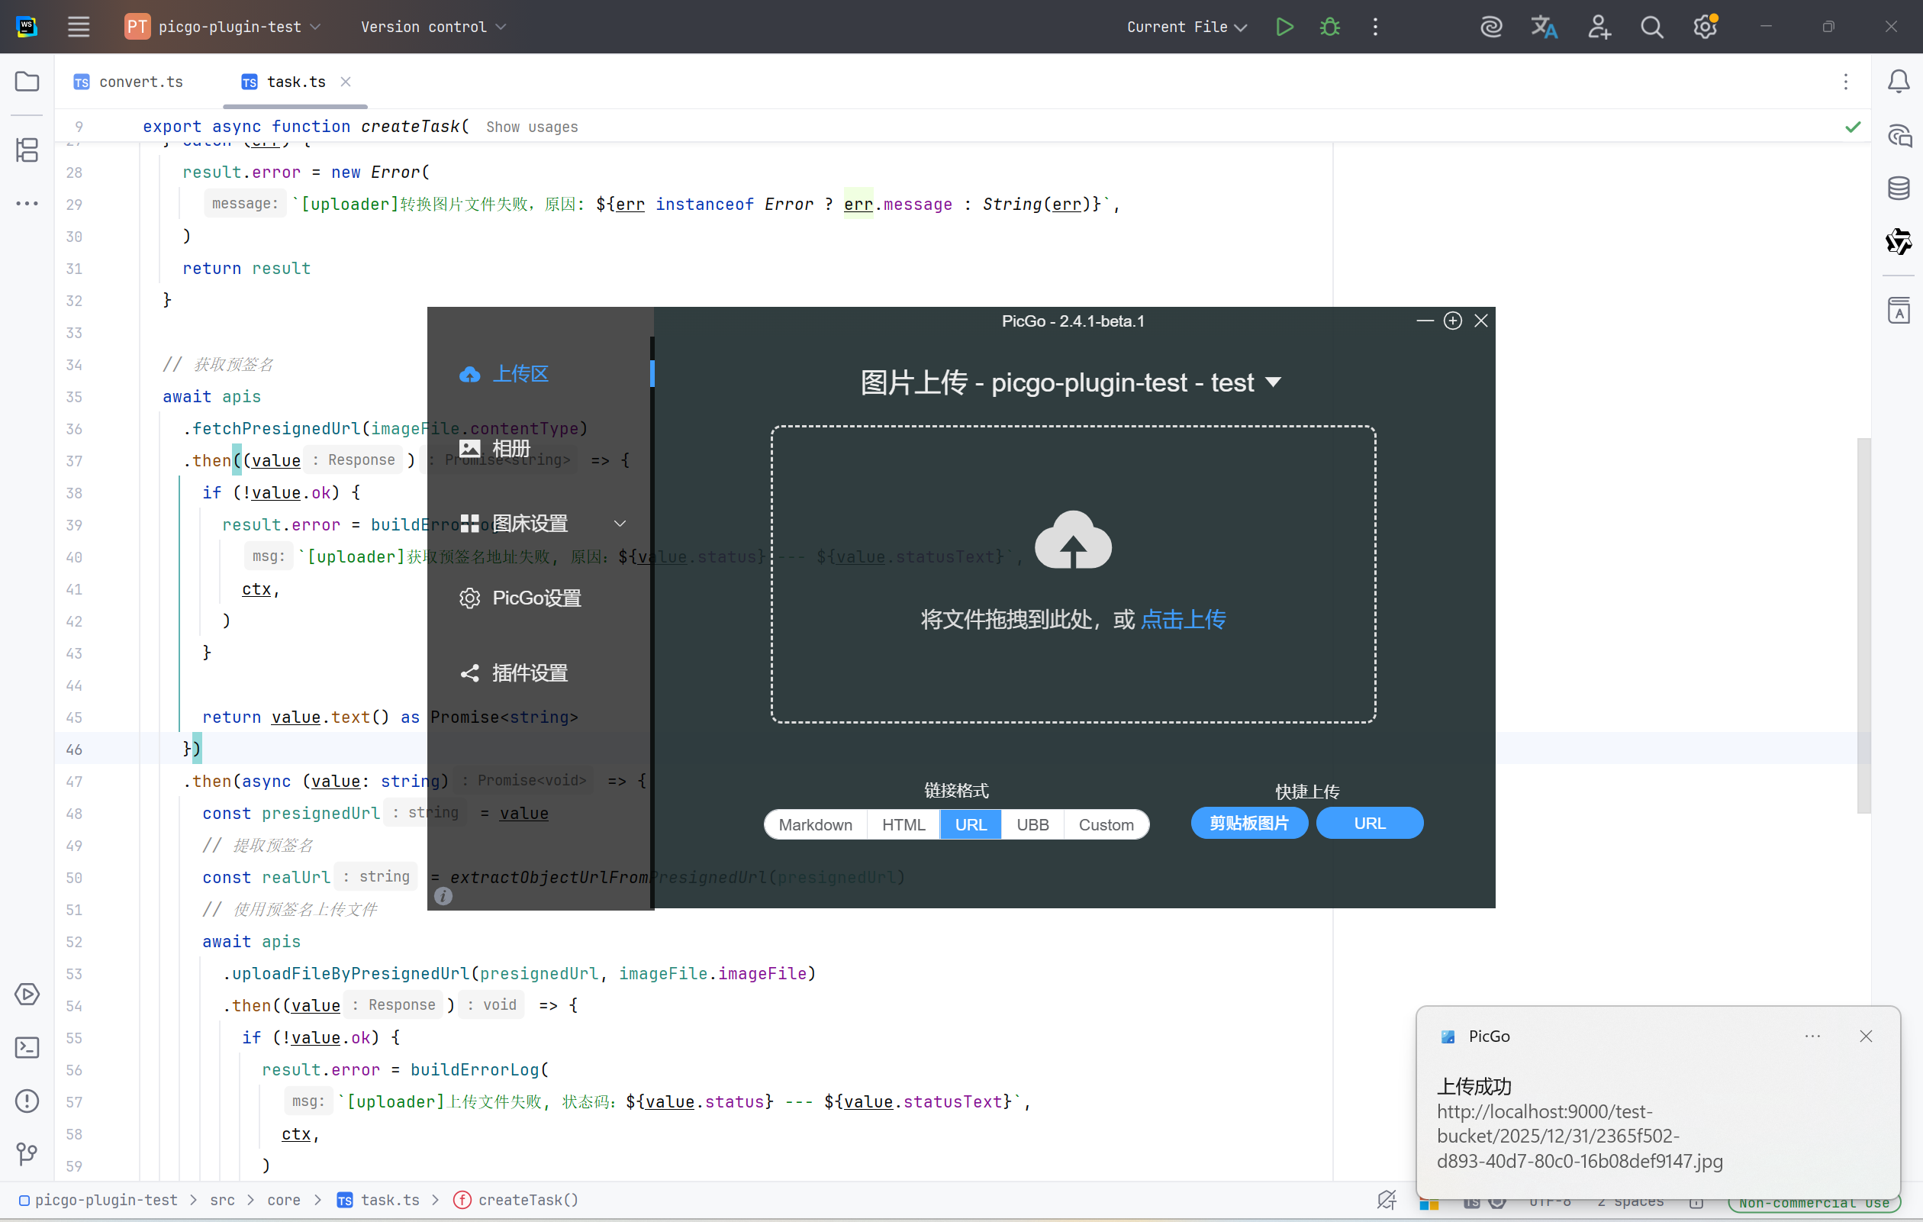
Task: Open the translation tool in title bar
Action: pyautogui.click(x=1545, y=27)
